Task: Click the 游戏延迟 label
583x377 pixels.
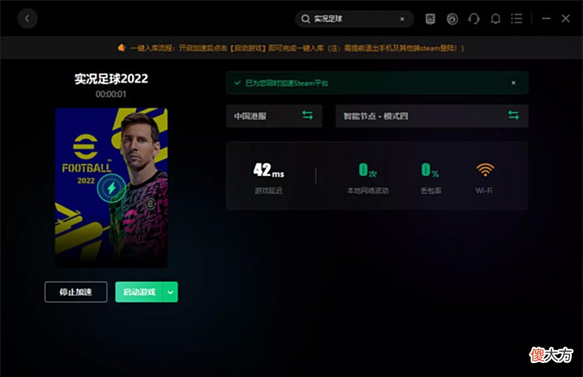Action: tap(268, 191)
